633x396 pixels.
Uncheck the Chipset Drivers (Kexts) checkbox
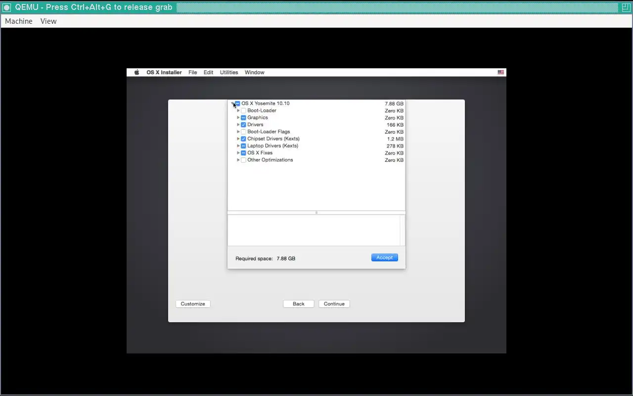(243, 139)
